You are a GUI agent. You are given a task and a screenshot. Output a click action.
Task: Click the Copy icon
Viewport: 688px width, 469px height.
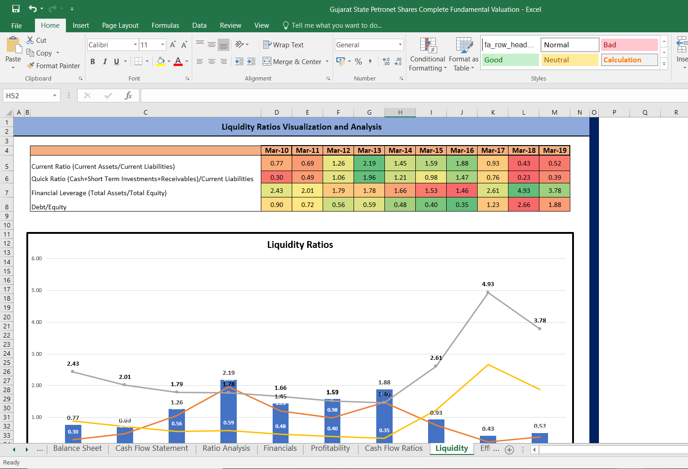click(x=30, y=53)
